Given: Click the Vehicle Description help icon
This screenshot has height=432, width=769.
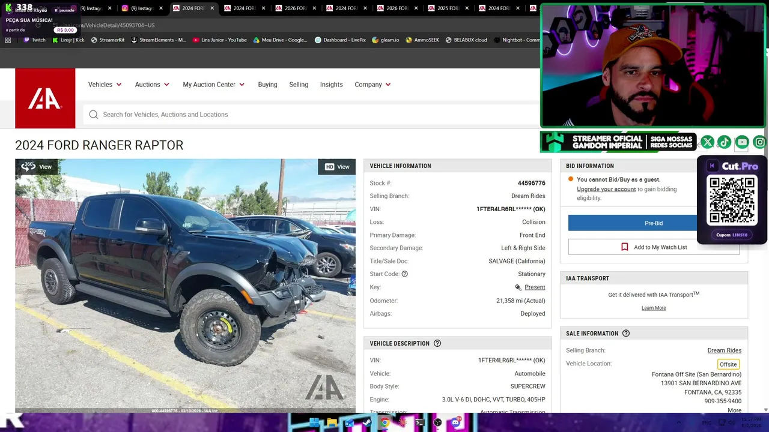Looking at the screenshot, I should click(437, 344).
